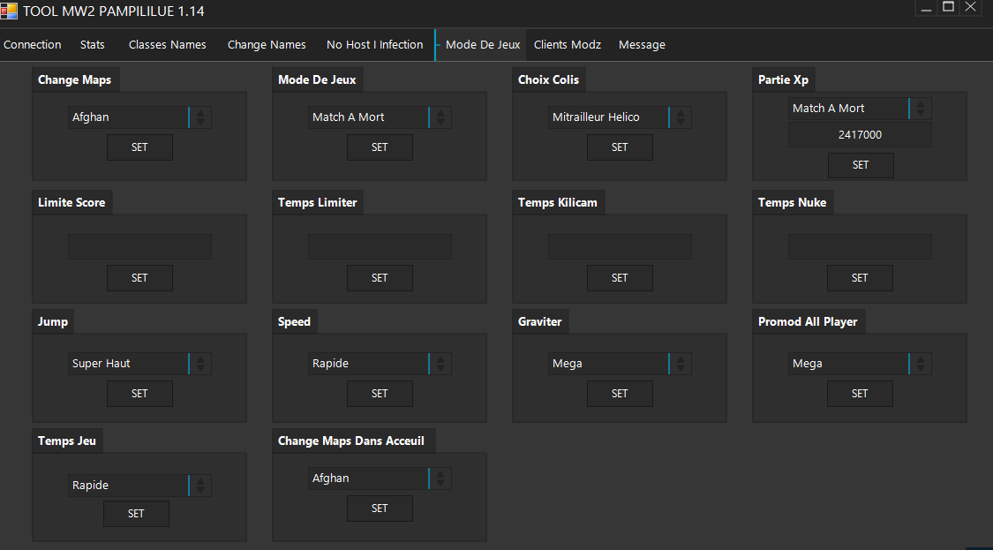Click the Jump spinner arrows

[x=200, y=364]
